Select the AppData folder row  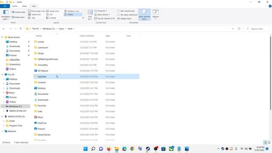click(x=86, y=76)
